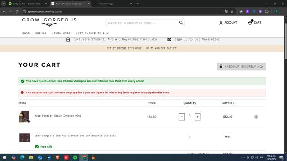The image size is (287, 161).
Task: Click the account person icon
Action: [221, 23]
